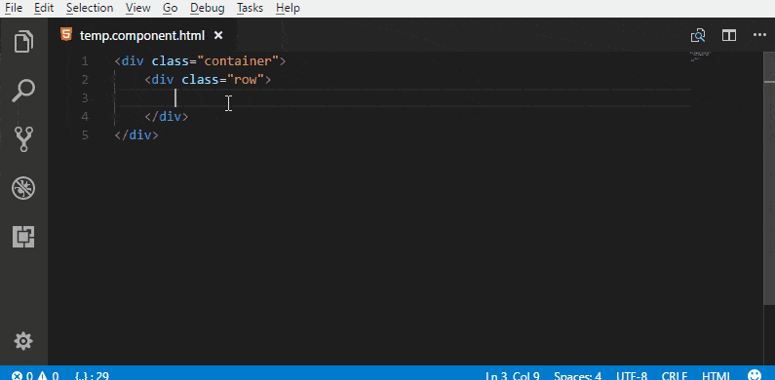Split the editor with split icon
Image resolution: width=775 pixels, height=380 pixels.
tap(729, 35)
